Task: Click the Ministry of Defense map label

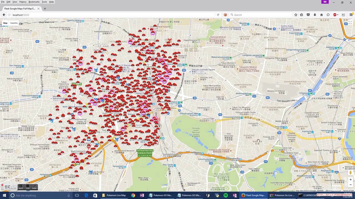Action: tap(276, 92)
